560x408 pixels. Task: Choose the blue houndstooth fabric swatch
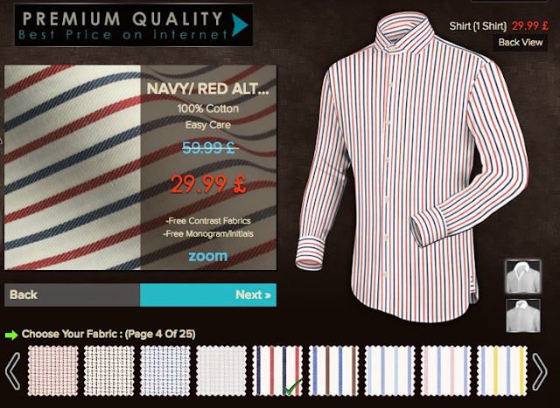pos(165,371)
